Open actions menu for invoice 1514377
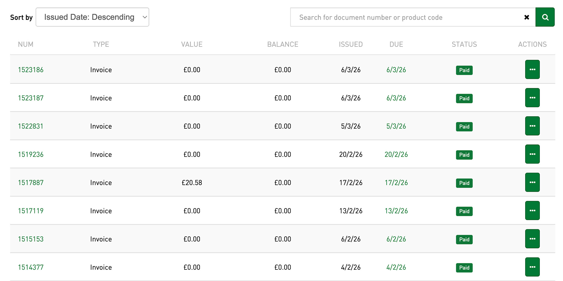 point(532,267)
